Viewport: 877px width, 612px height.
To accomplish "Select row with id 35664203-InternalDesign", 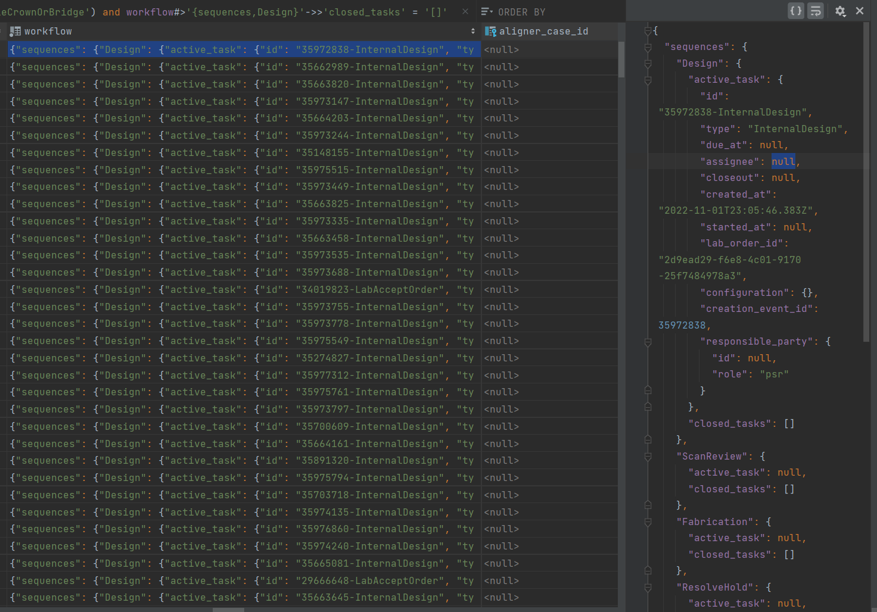I will (244, 118).
